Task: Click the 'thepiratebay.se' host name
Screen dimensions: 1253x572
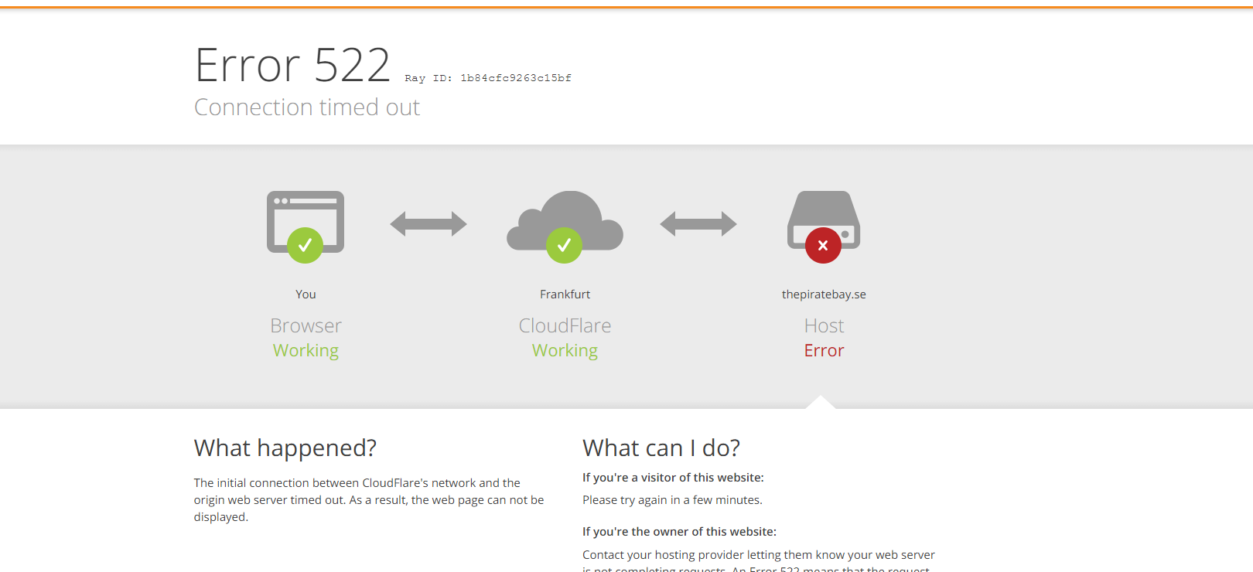Action: 824,295
